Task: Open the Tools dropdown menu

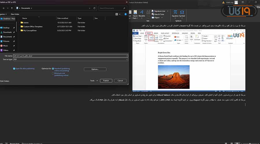Action: [x=93, y=81]
